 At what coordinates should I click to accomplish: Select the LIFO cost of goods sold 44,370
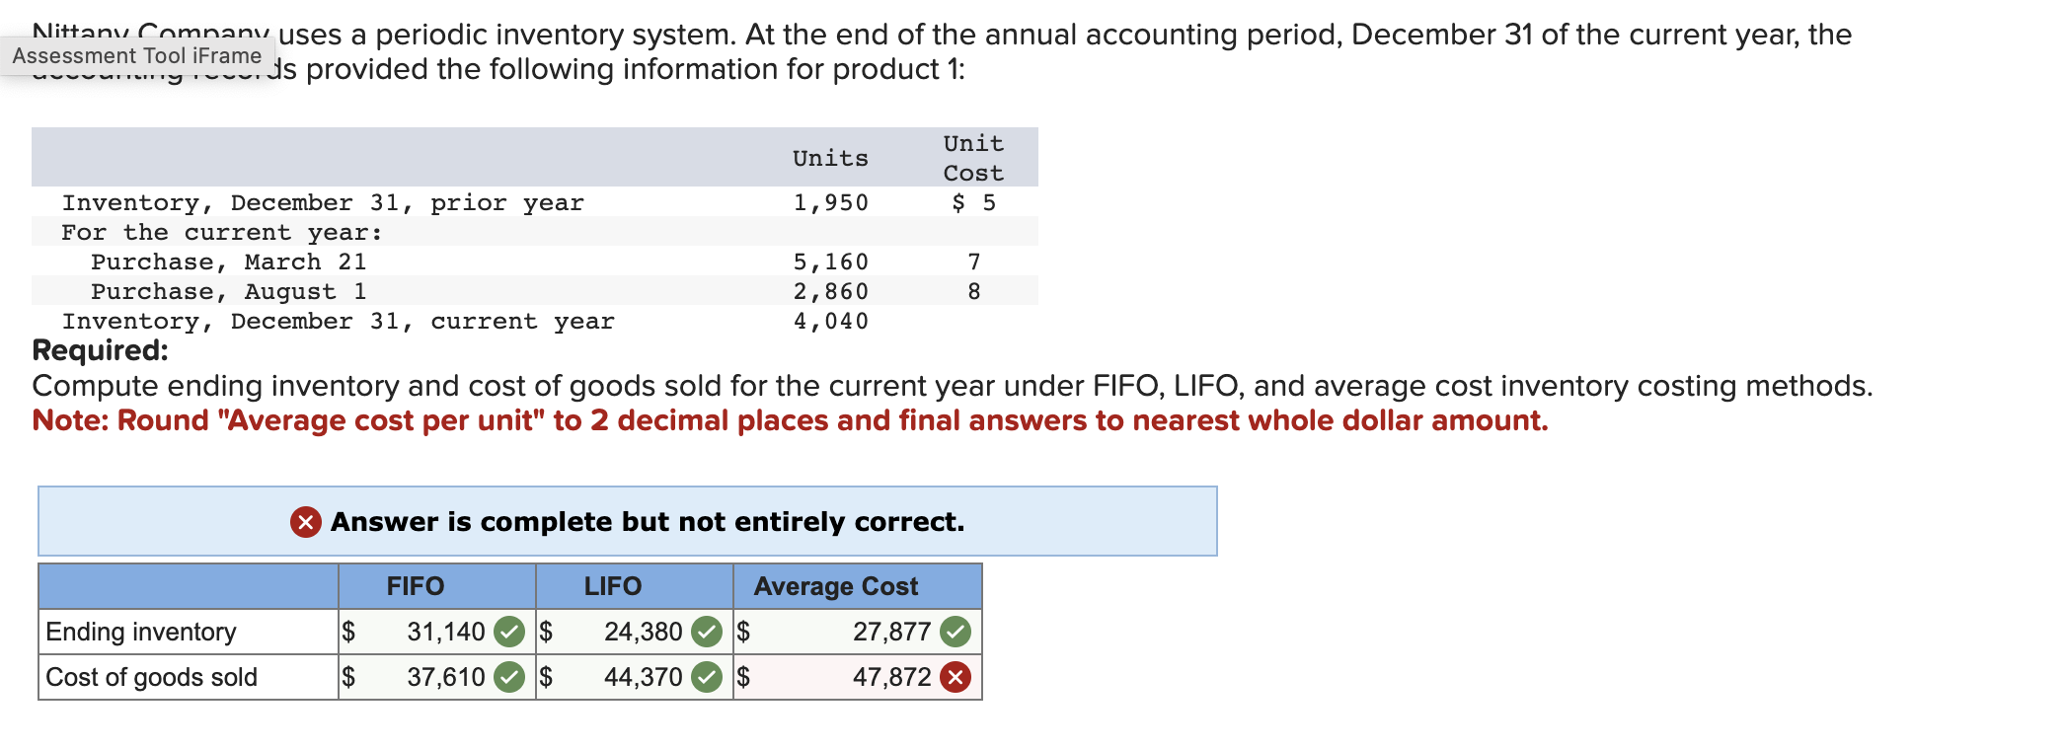coord(643,677)
